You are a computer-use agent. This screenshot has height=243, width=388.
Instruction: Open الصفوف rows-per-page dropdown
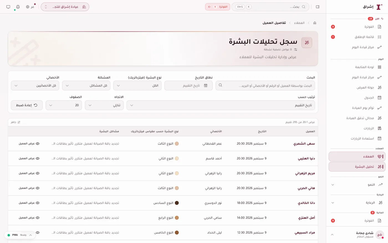(x=64, y=105)
